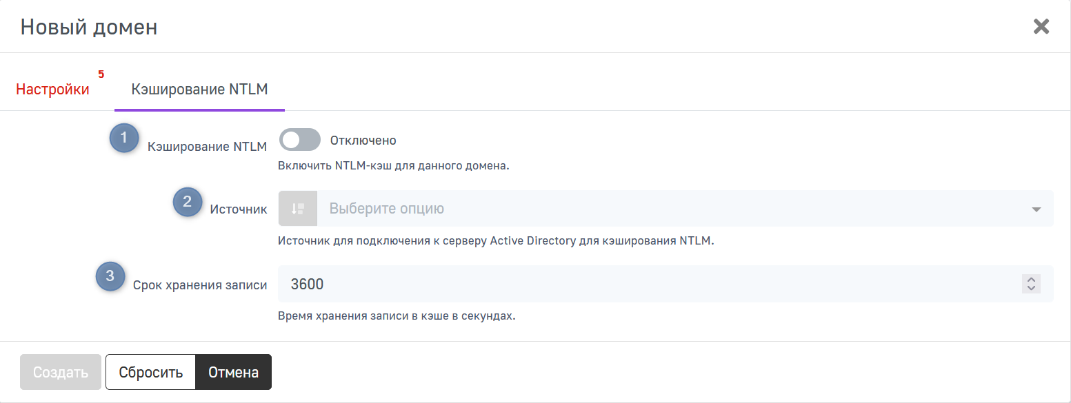This screenshot has width=1071, height=403.
Task: Click the numbered marker 1 circle
Action: point(124,138)
